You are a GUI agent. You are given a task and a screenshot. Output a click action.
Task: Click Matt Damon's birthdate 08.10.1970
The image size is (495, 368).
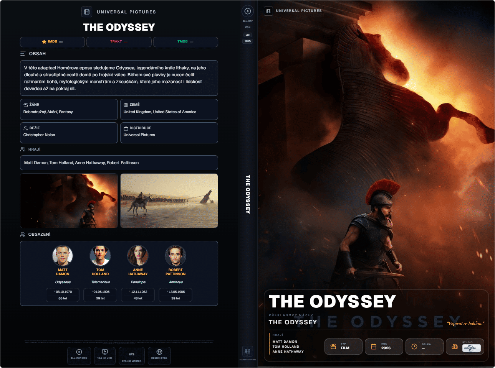pos(63,292)
